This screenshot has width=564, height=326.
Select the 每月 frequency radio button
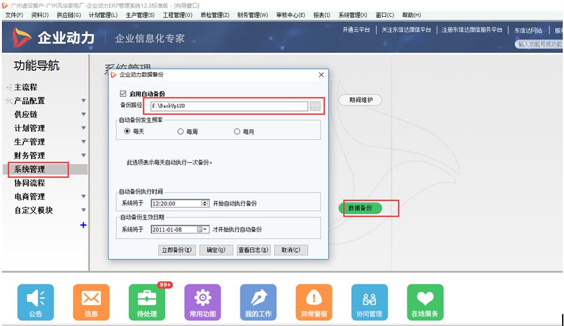[x=237, y=132]
